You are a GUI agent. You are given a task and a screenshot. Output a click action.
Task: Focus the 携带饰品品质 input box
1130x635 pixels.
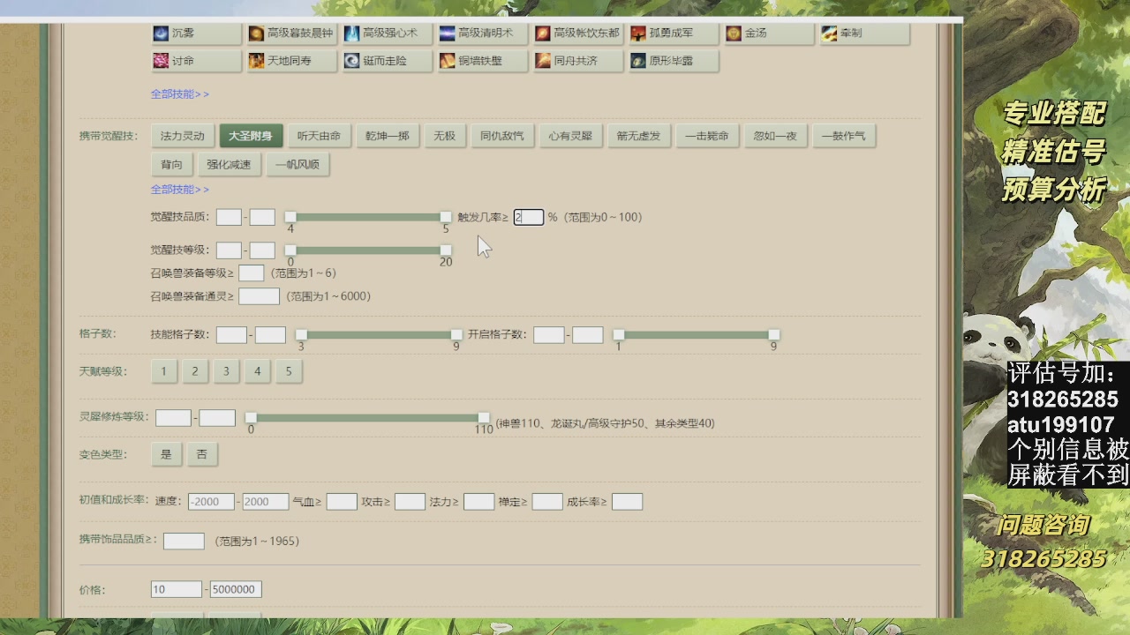coord(184,541)
